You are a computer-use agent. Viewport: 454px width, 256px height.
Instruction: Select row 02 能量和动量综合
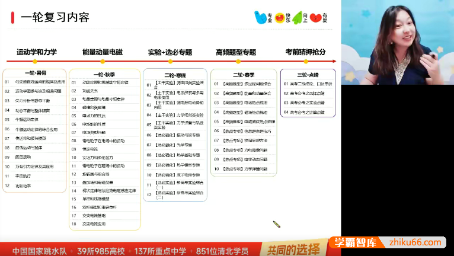[x=244, y=93]
